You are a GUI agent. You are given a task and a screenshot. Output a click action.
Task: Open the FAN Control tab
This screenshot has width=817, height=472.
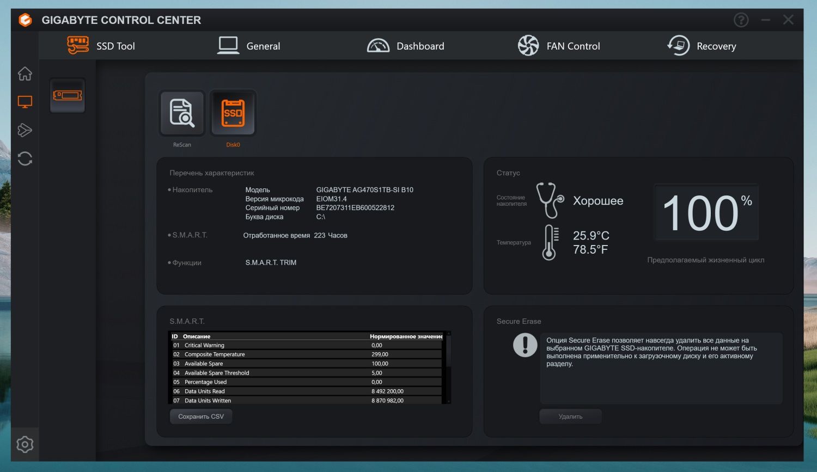[559, 46]
